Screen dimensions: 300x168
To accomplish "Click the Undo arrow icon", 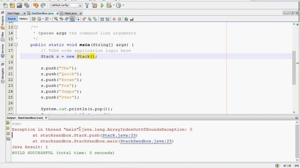I will tap(36, 5).
